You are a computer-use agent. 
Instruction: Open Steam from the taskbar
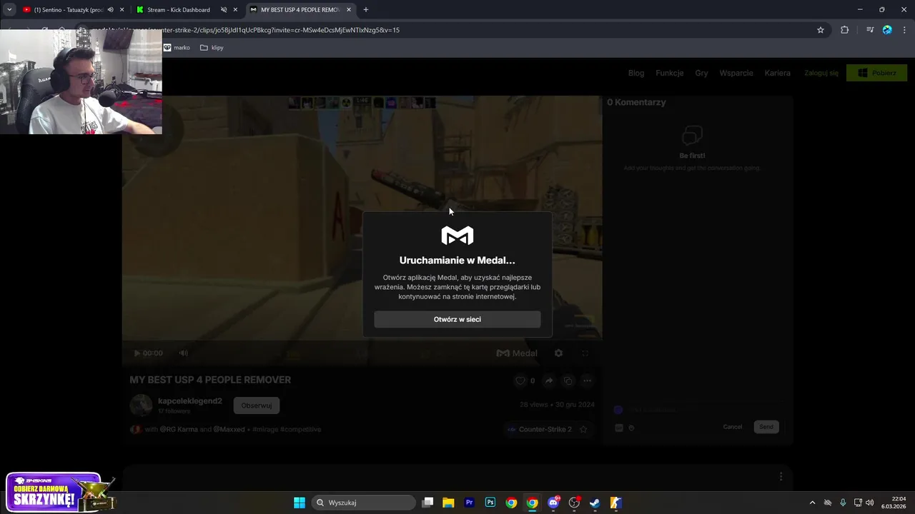[x=595, y=503]
